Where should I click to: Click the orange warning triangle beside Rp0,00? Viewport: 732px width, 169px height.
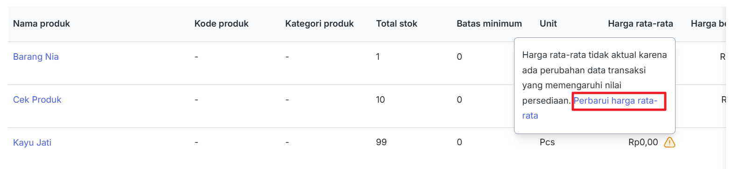669,142
